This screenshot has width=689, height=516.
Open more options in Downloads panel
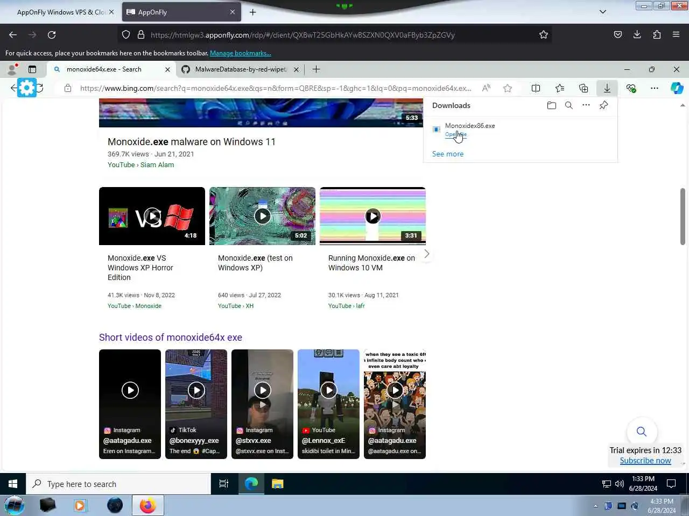(x=586, y=105)
